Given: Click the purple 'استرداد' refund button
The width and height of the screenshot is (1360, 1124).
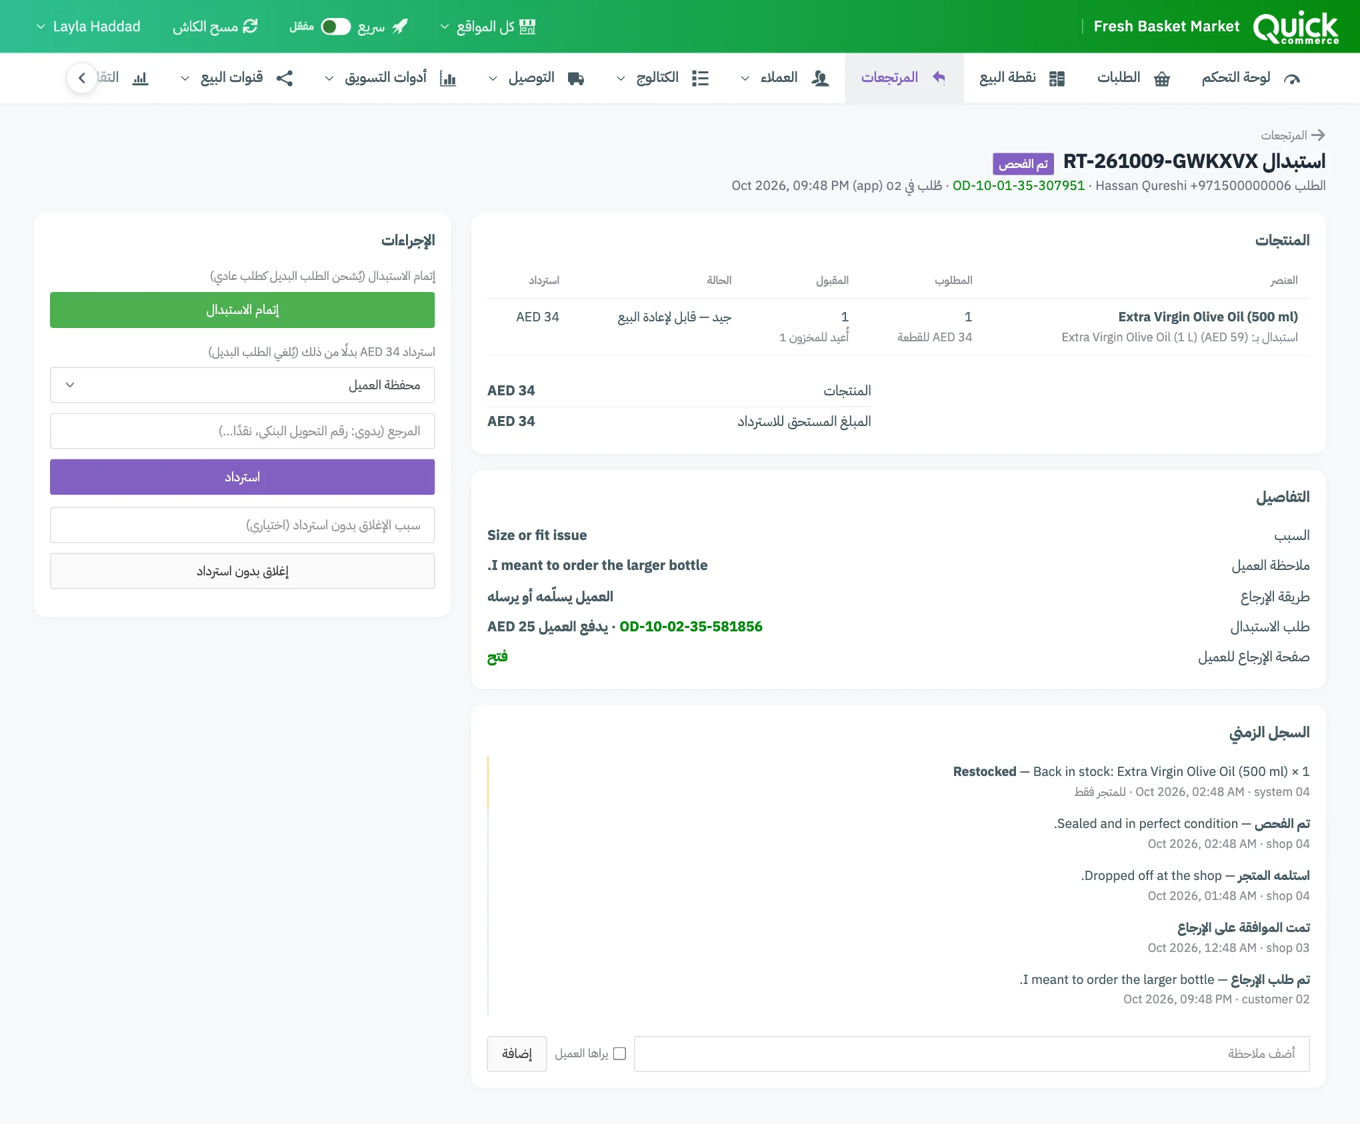Looking at the screenshot, I should click(242, 477).
